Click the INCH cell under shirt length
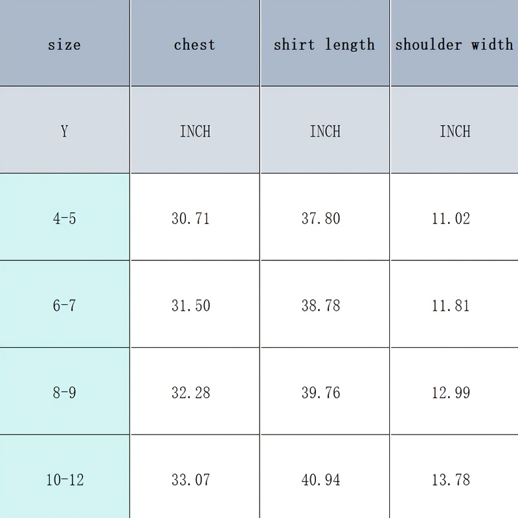The image size is (518, 518). pyautogui.click(x=325, y=130)
